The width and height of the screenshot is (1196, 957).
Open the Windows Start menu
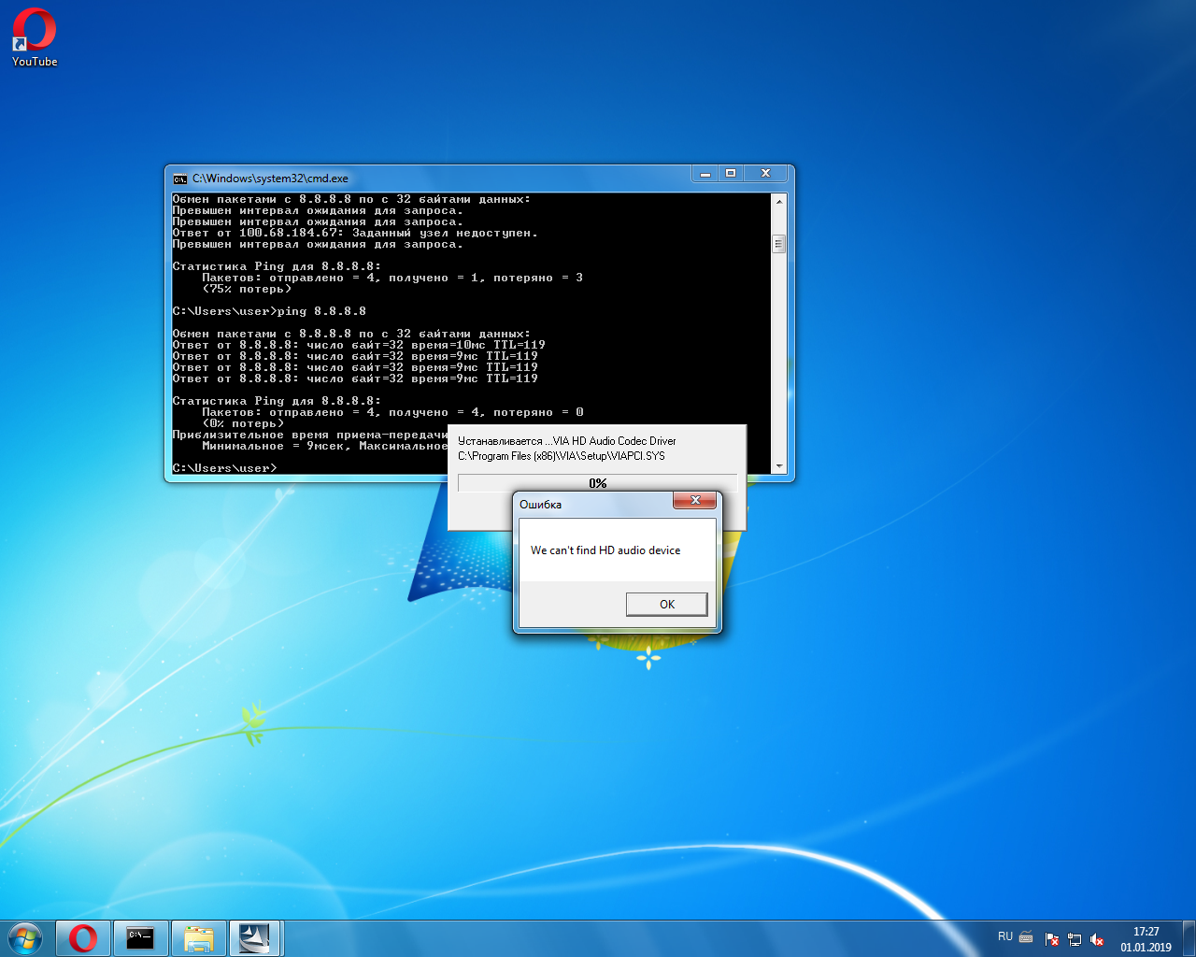(x=25, y=938)
